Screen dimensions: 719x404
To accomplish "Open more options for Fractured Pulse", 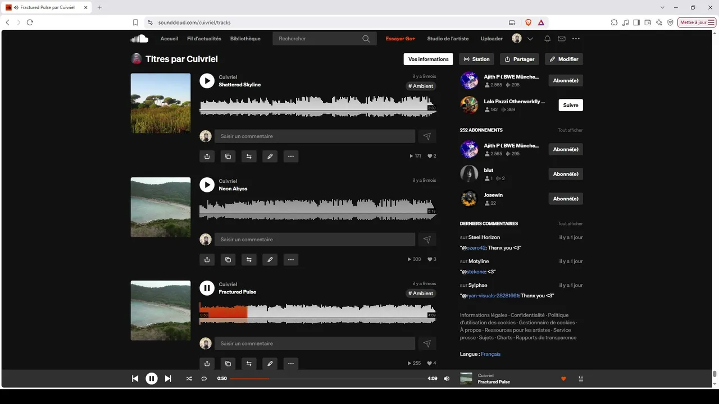I will pos(290,363).
